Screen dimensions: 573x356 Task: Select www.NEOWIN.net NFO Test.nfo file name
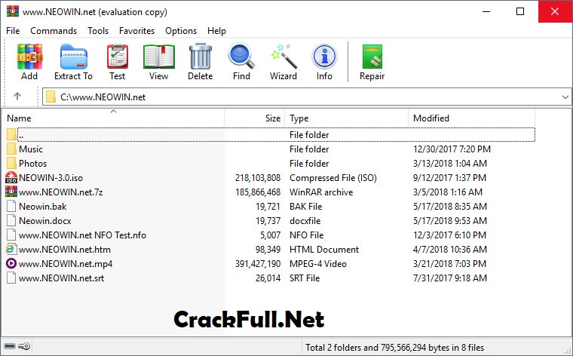[82, 235]
